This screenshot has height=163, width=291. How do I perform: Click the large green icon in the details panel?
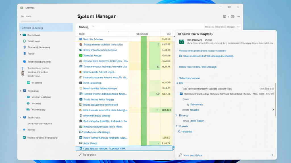click(181, 42)
